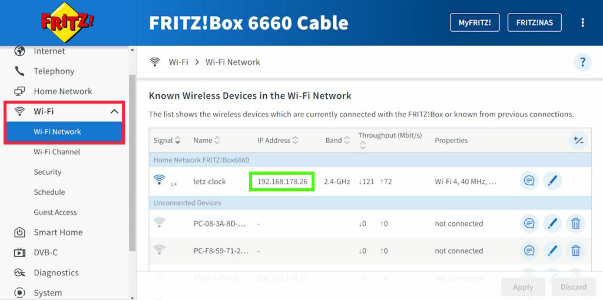The image size is (603, 300).
Task: Open details for the letz-clock device
Action: 529,181
